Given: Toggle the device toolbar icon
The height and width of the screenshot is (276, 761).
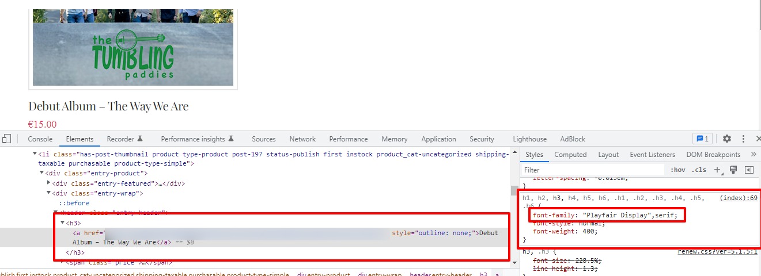Looking at the screenshot, I should pyautogui.click(x=6, y=139).
